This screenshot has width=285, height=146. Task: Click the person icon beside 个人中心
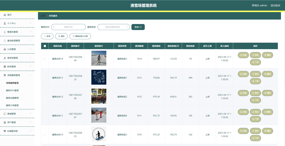(5, 23)
